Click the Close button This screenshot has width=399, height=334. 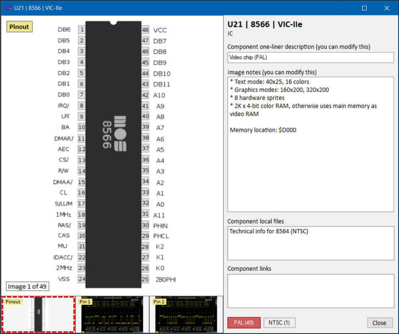(x=380, y=323)
